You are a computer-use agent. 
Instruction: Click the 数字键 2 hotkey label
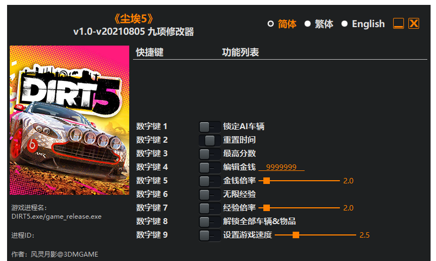(x=151, y=140)
